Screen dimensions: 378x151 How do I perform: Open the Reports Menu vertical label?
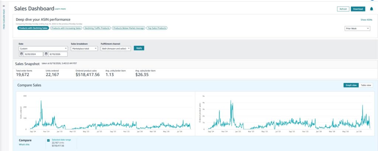coord(4,20)
